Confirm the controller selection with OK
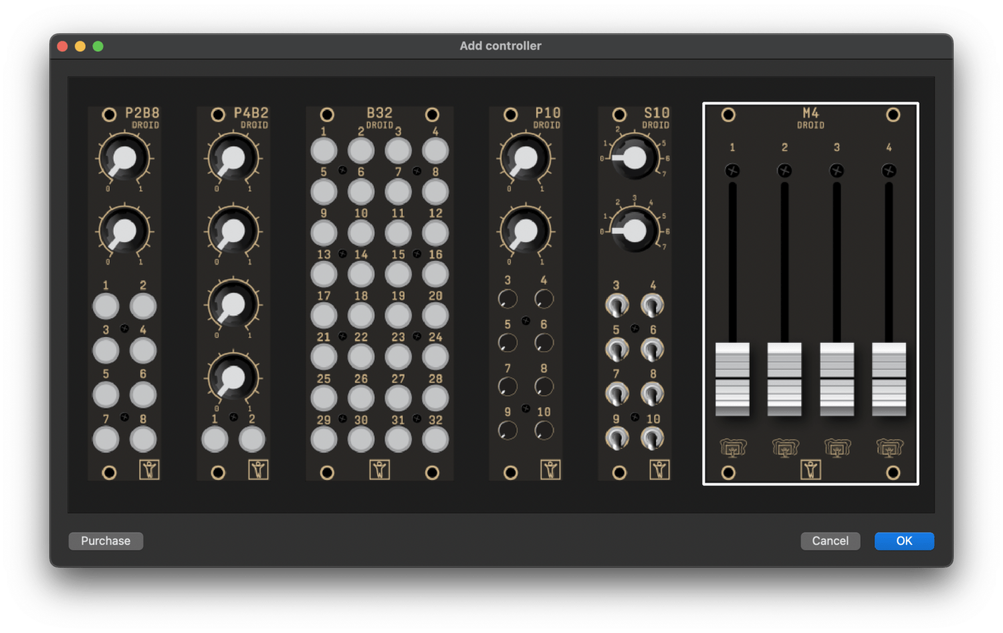The image size is (1003, 633). 904,541
